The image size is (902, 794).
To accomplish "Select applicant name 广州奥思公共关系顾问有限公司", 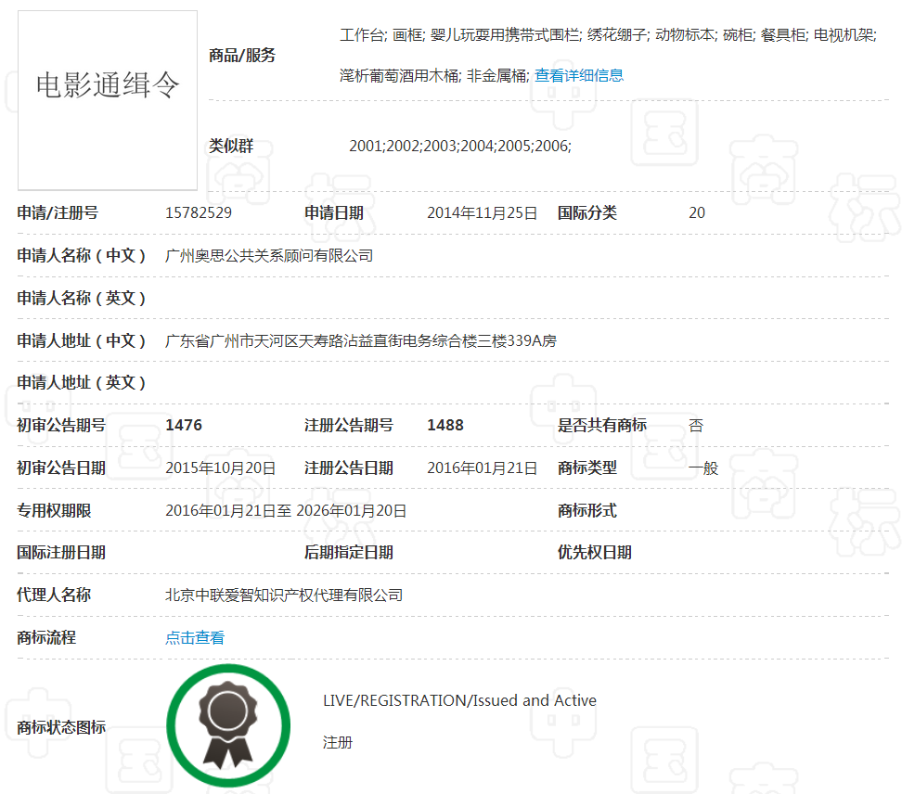I will [x=267, y=255].
